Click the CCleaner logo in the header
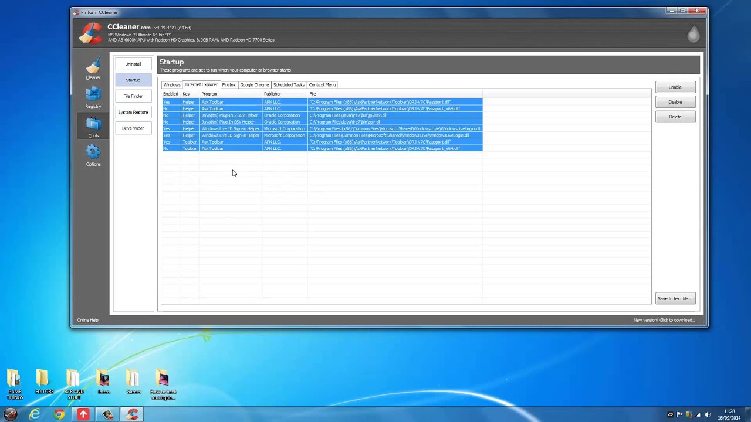751x422 pixels. pyautogui.click(x=90, y=33)
